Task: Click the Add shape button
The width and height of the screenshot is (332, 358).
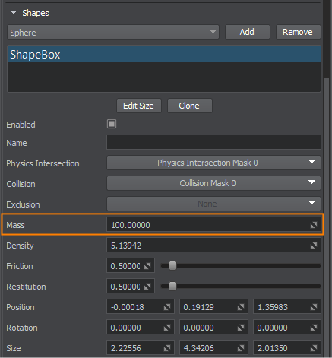Action: (248, 32)
